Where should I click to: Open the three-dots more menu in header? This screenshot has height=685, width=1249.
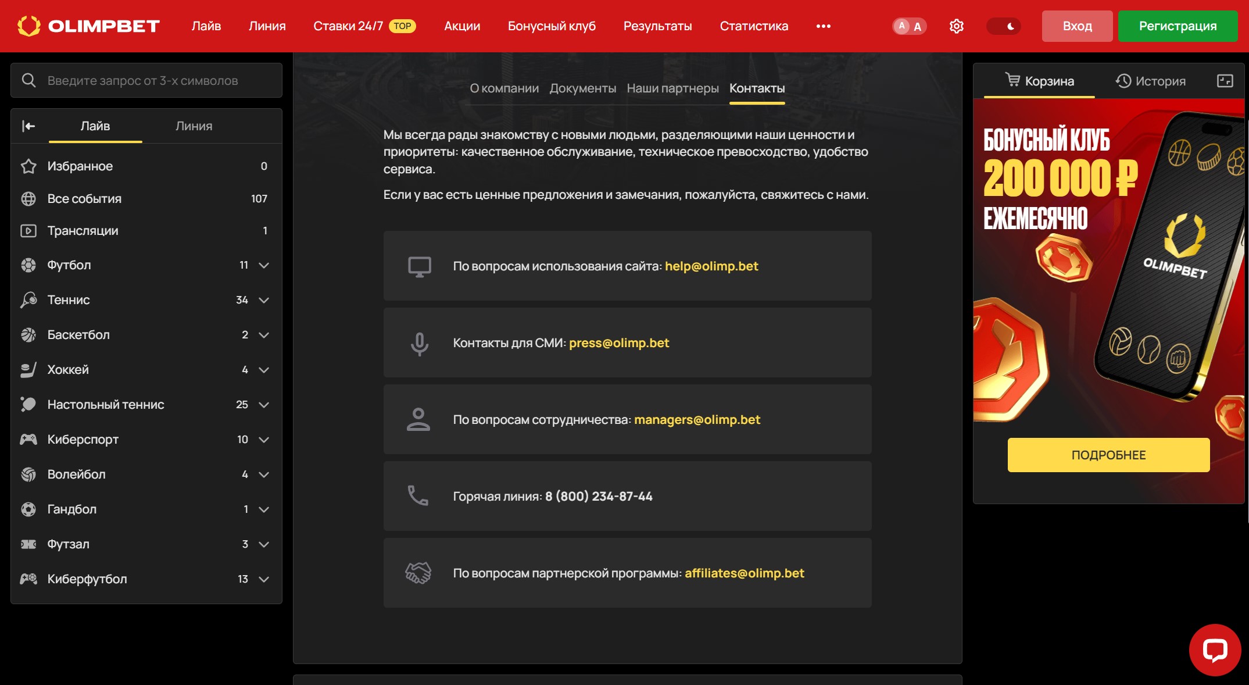point(823,26)
